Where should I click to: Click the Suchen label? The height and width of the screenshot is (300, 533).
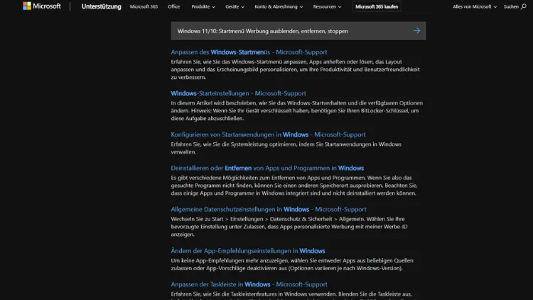(511, 6)
